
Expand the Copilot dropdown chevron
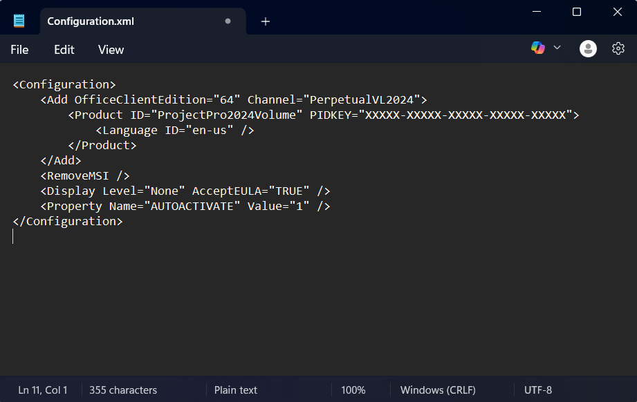coord(557,48)
